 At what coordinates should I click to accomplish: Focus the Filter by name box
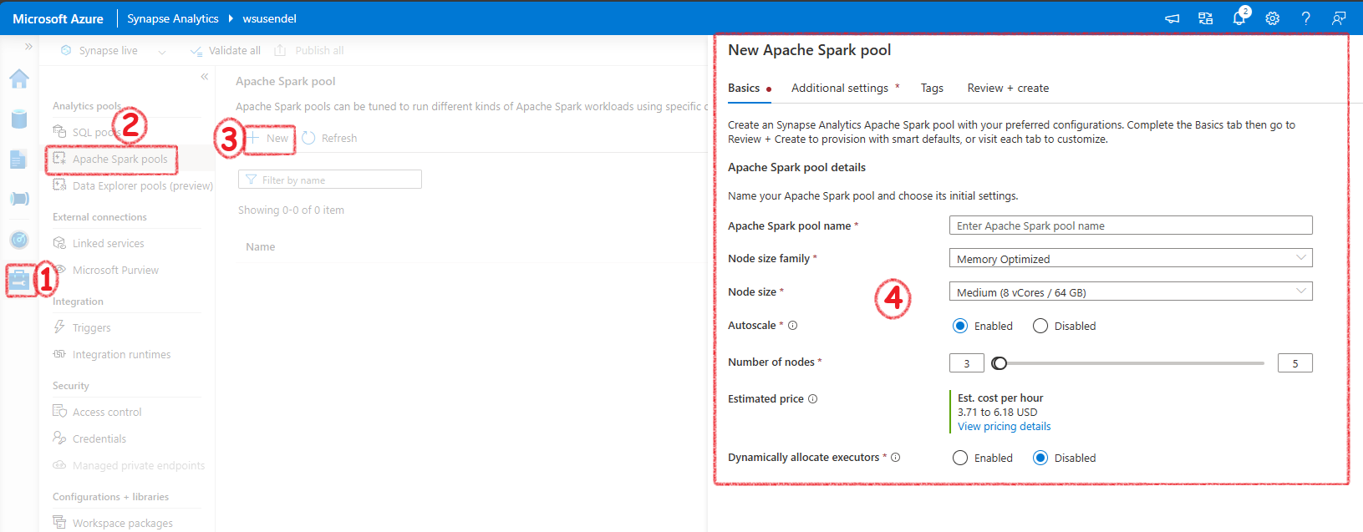[330, 180]
